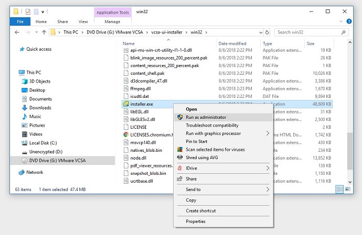This screenshot has height=235, width=362.
Task: Open Explorer help question mark icon
Action: click(x=349, y=21)
